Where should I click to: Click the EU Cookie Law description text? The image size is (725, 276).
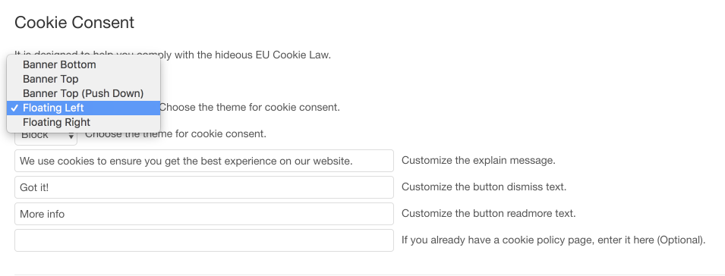(173, 55)
